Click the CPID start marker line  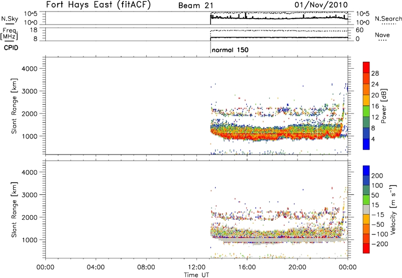[211, 47]
